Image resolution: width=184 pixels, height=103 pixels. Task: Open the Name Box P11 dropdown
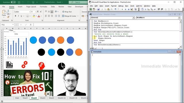tap(13, 25)
